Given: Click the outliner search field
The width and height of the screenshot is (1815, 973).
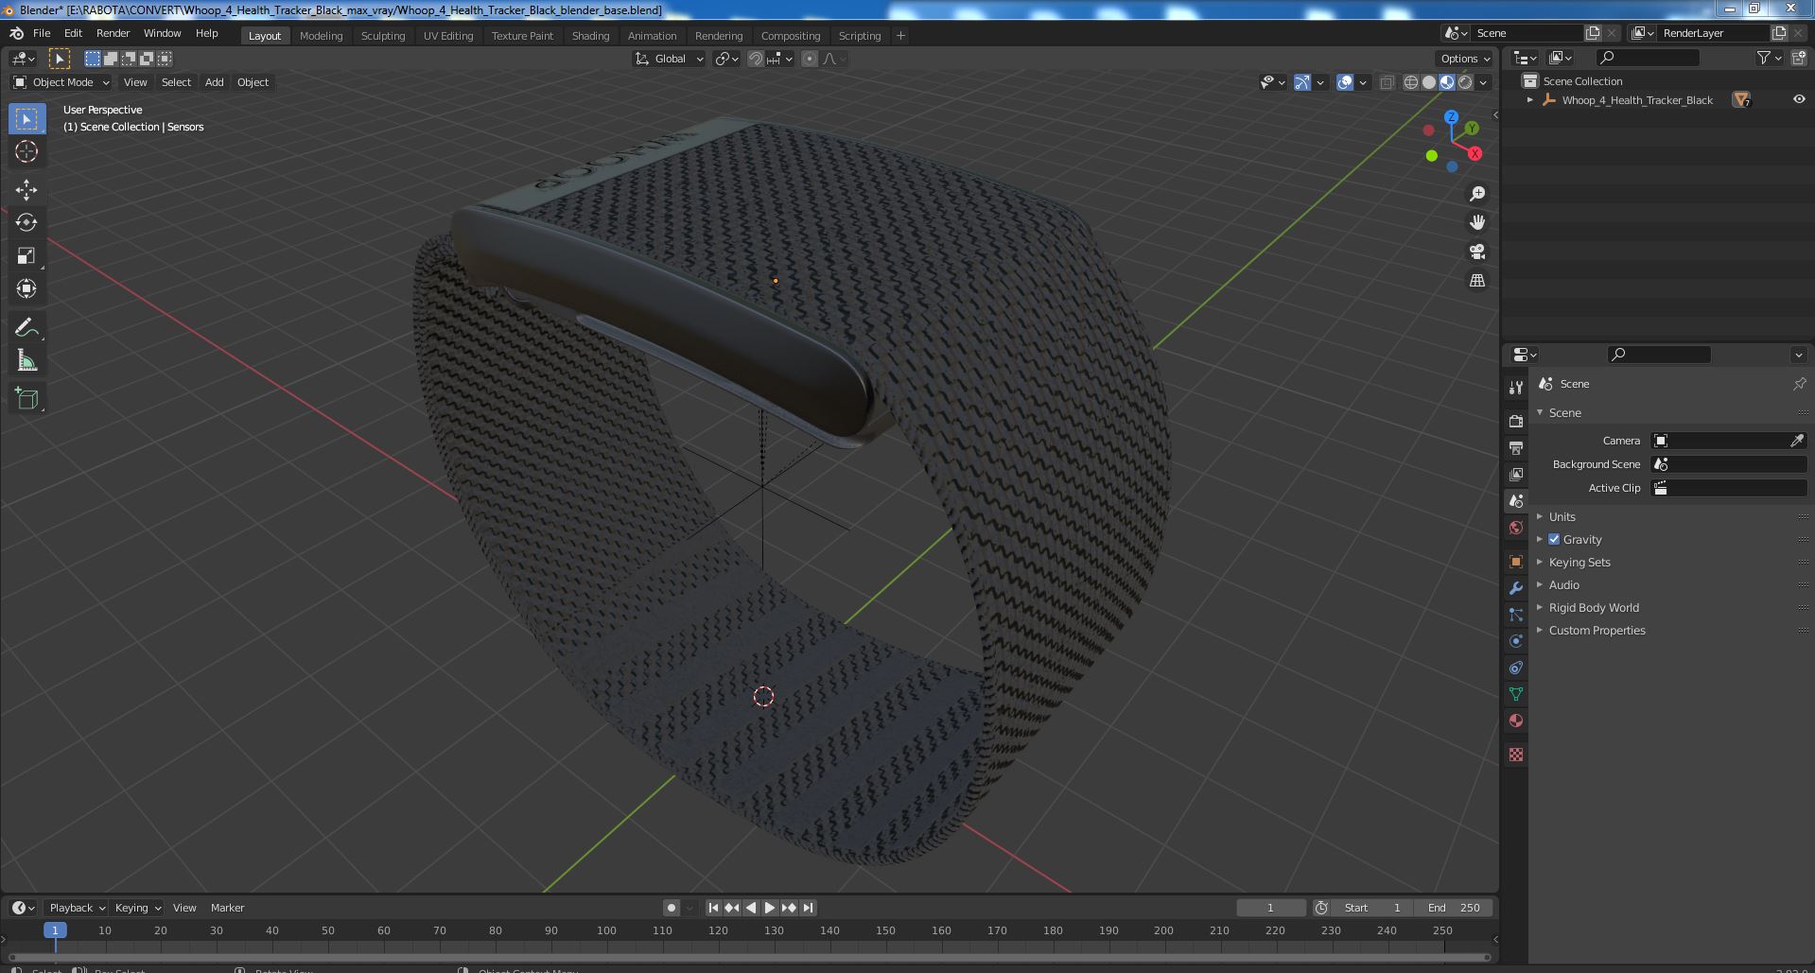Looking at the screenshot, I should (x=1648, y=58).
